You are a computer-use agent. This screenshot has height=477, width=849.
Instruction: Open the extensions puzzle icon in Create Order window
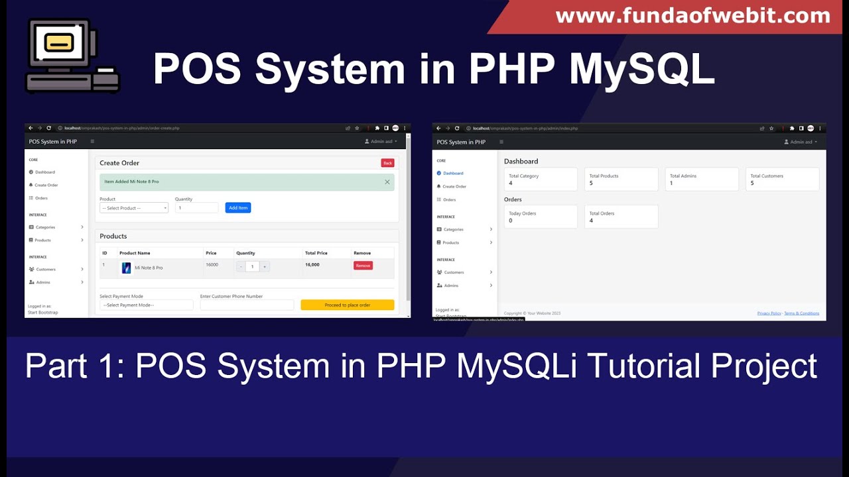click(377, 128)
